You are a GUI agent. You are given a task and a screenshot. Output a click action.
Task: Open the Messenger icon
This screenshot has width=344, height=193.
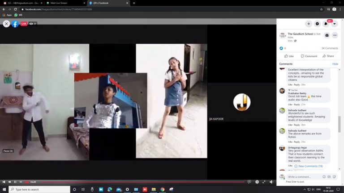coord(317,24)
